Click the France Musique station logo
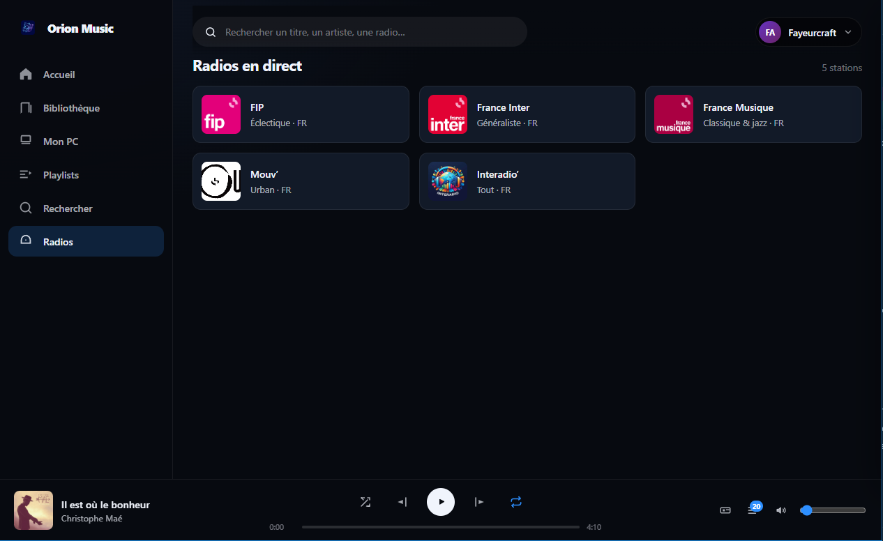Screen dimensions: 883x541 coord(674,114)
